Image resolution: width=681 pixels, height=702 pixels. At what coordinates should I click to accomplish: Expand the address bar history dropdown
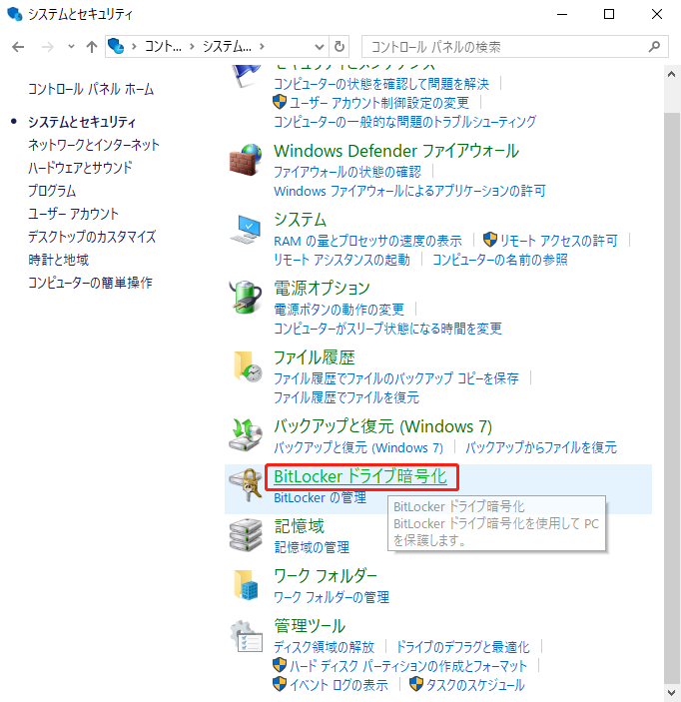coord(319,47)
